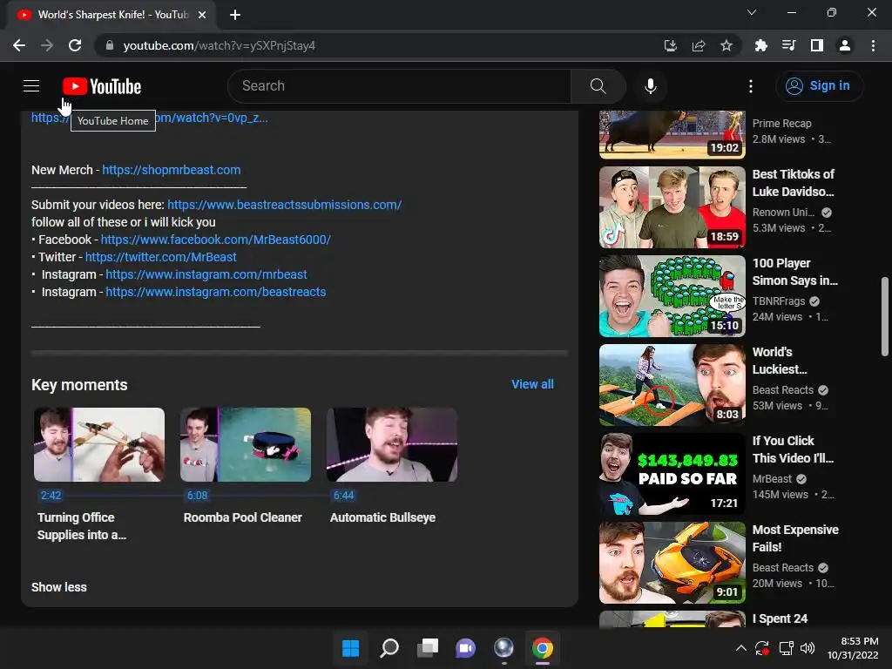
Task: Jump to the 6:44 timestamp
Action: tap(343, 496)
